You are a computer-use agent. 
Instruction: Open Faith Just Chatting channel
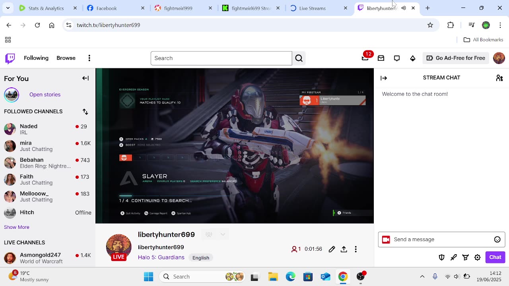[x=48, y=180]
